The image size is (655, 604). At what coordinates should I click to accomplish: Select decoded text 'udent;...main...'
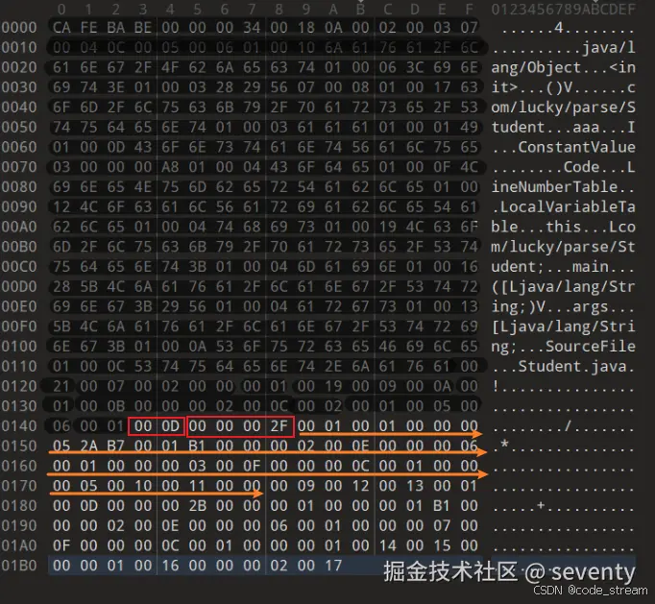pos(564,267)
